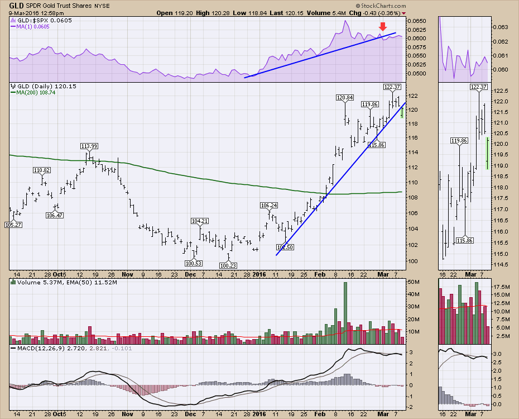
Task: Click the 17.5M axis label in side panel
Action: tap(502, 287)
